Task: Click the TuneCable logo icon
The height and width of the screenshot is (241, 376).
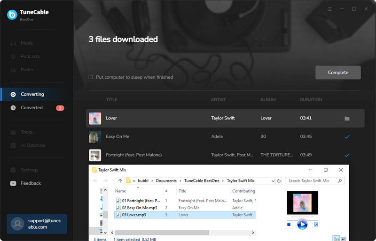Action: (12, 15)
